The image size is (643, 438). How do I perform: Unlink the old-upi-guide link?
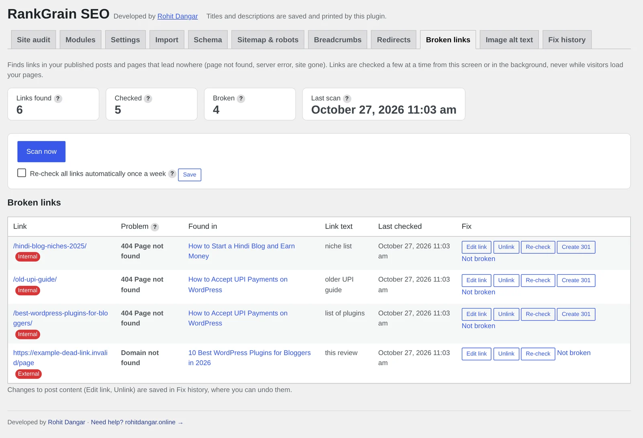point(506,280)
